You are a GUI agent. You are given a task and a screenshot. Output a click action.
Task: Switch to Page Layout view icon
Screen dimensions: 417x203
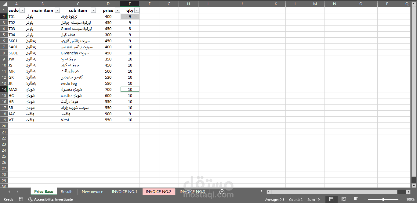pyautogui.click(x=344, y=199)
